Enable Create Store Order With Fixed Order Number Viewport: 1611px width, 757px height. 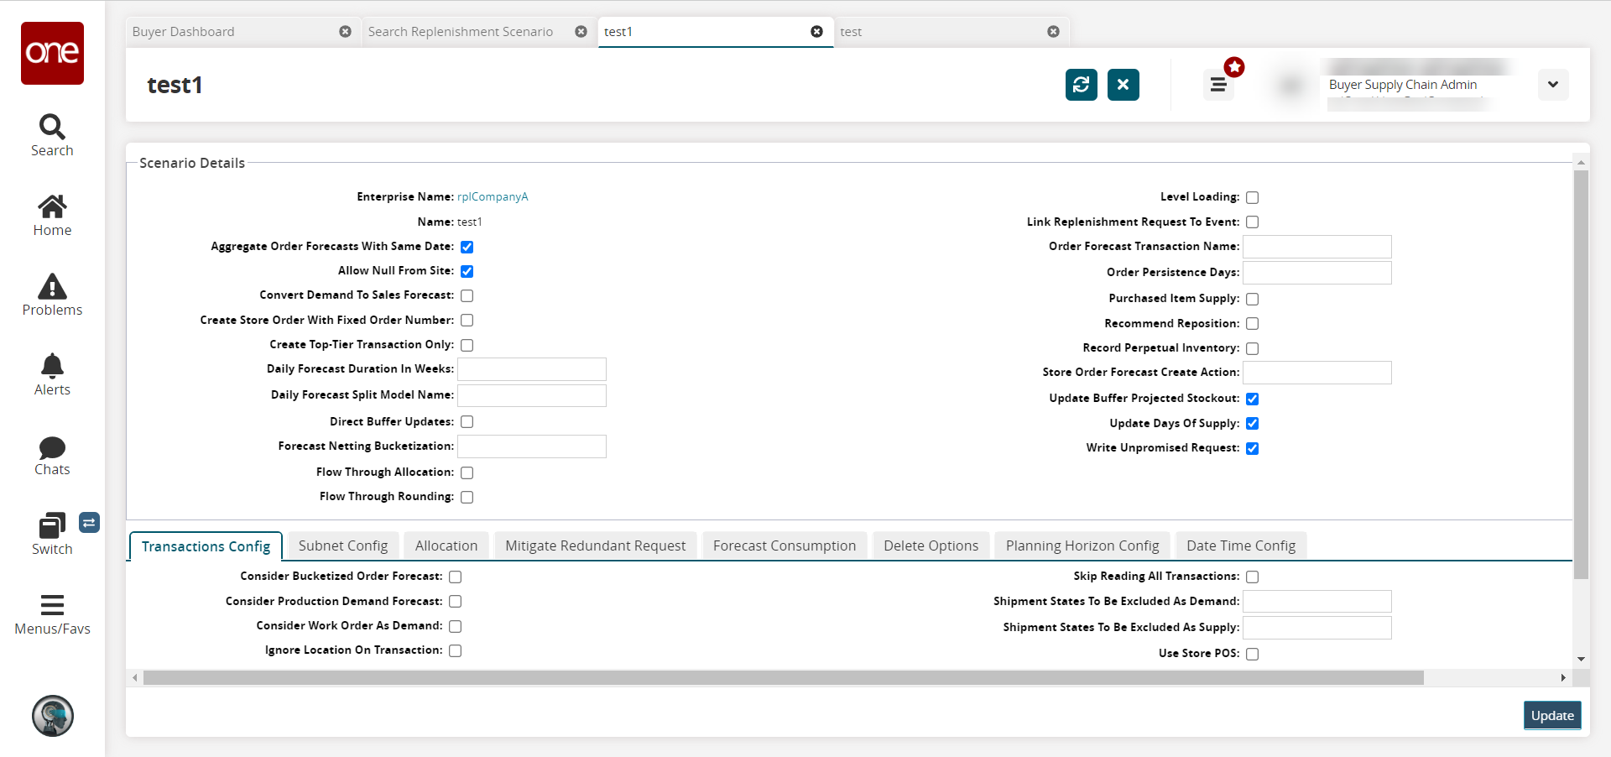coord(467,321)
